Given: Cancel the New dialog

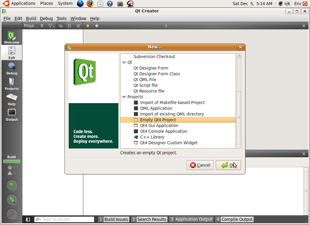Looking at the screenshot, I should click(x=200, y=165).
